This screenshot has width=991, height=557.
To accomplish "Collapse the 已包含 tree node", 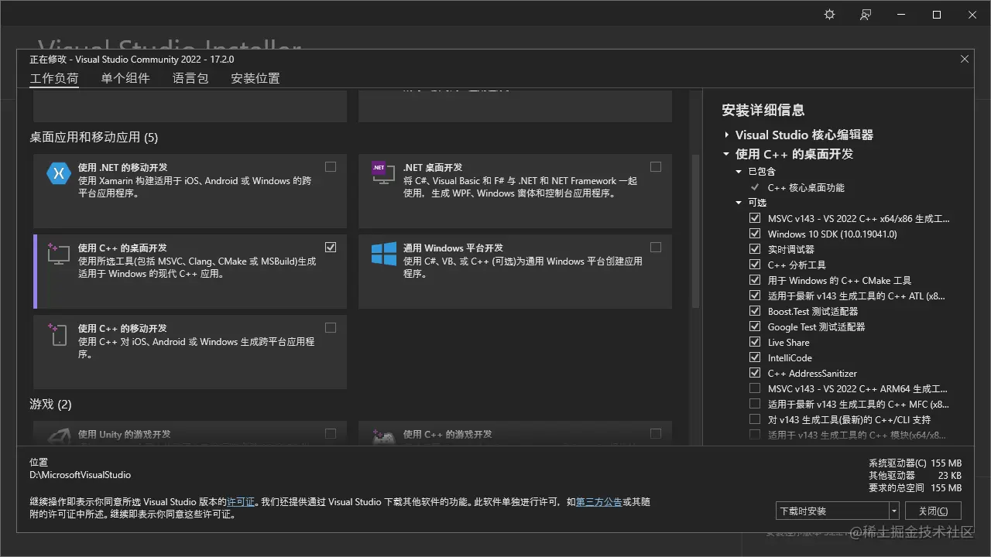I will 739,172.
